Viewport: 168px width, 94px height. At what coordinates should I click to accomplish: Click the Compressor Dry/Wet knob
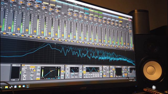tap(62, 77)
